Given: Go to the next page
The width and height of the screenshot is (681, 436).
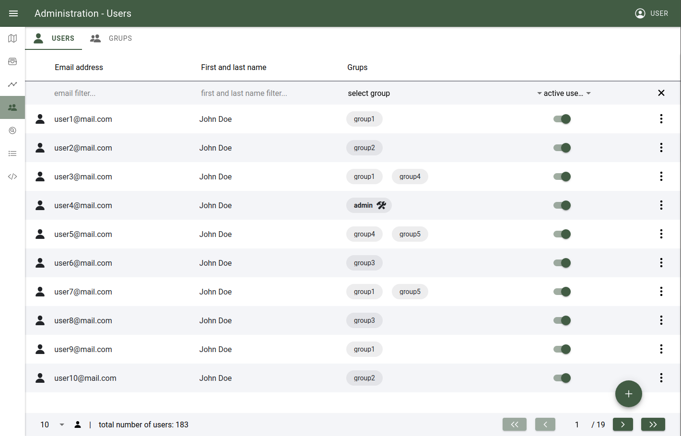Looking at the screenshot, I should point(623,424).
